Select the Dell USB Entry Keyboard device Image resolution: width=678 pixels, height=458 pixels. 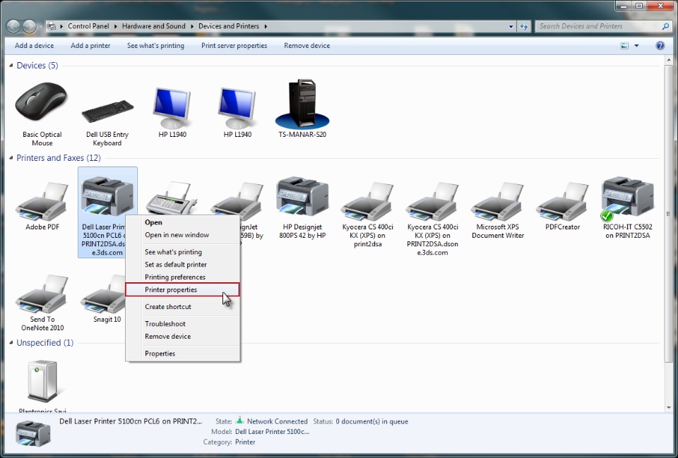coord(107,123)
